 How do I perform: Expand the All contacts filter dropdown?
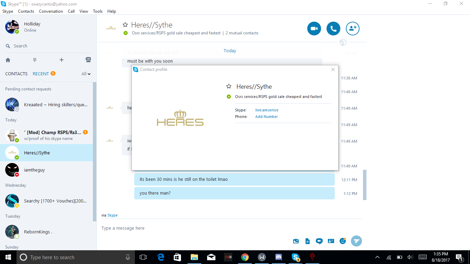point(86,74)
